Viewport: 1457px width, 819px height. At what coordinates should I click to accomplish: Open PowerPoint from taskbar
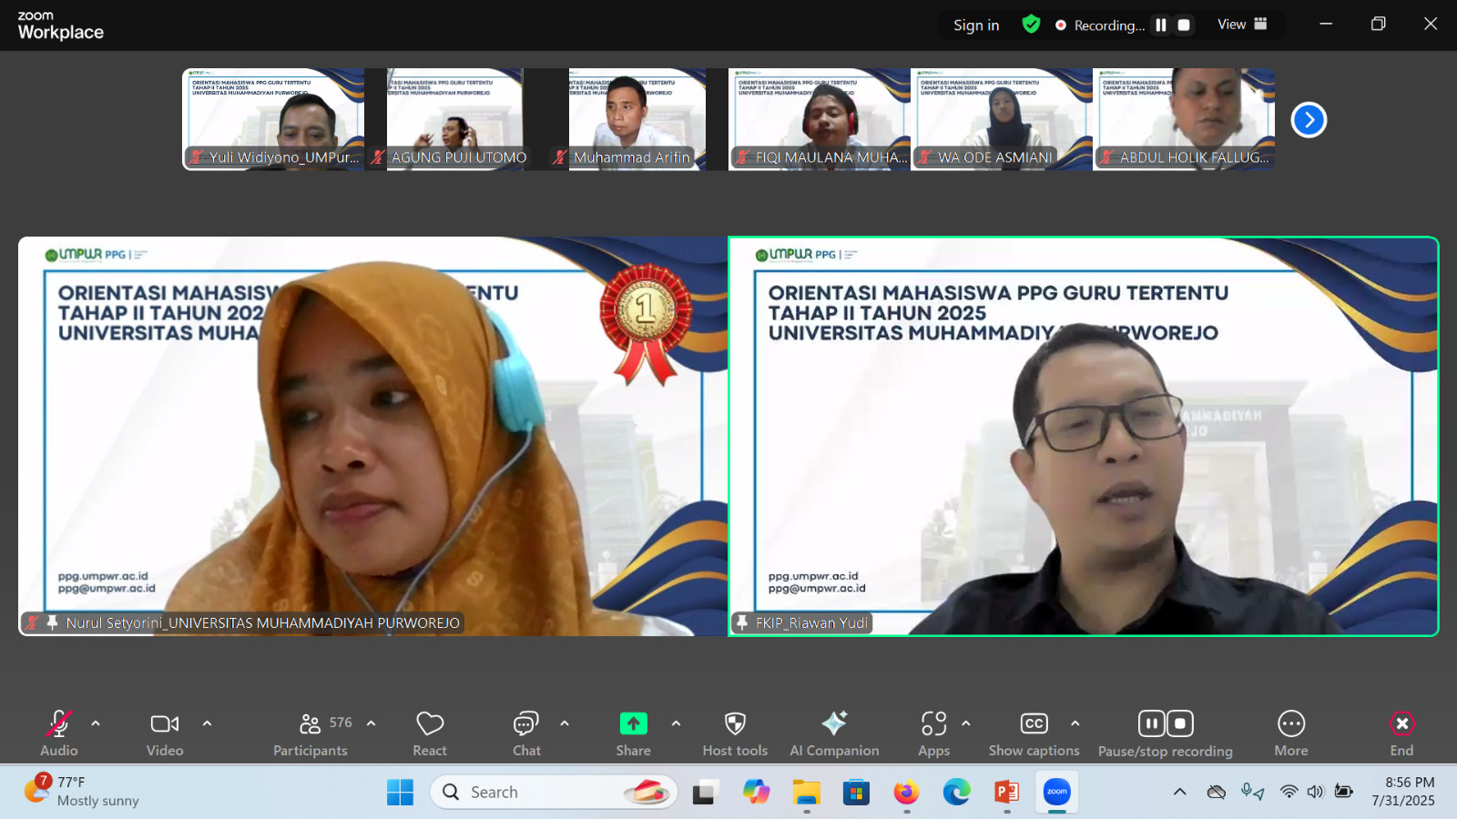[1007, 793]
